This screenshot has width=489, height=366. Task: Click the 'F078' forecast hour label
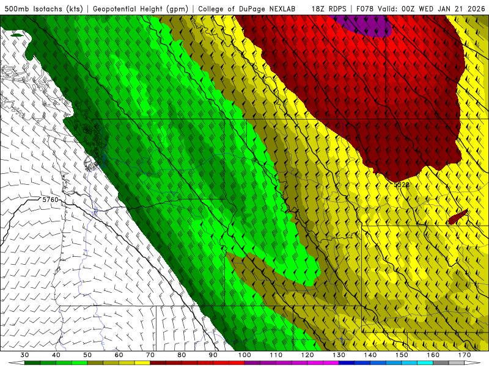point(365,9)
